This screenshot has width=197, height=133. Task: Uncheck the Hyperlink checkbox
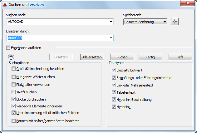point(114,107)
